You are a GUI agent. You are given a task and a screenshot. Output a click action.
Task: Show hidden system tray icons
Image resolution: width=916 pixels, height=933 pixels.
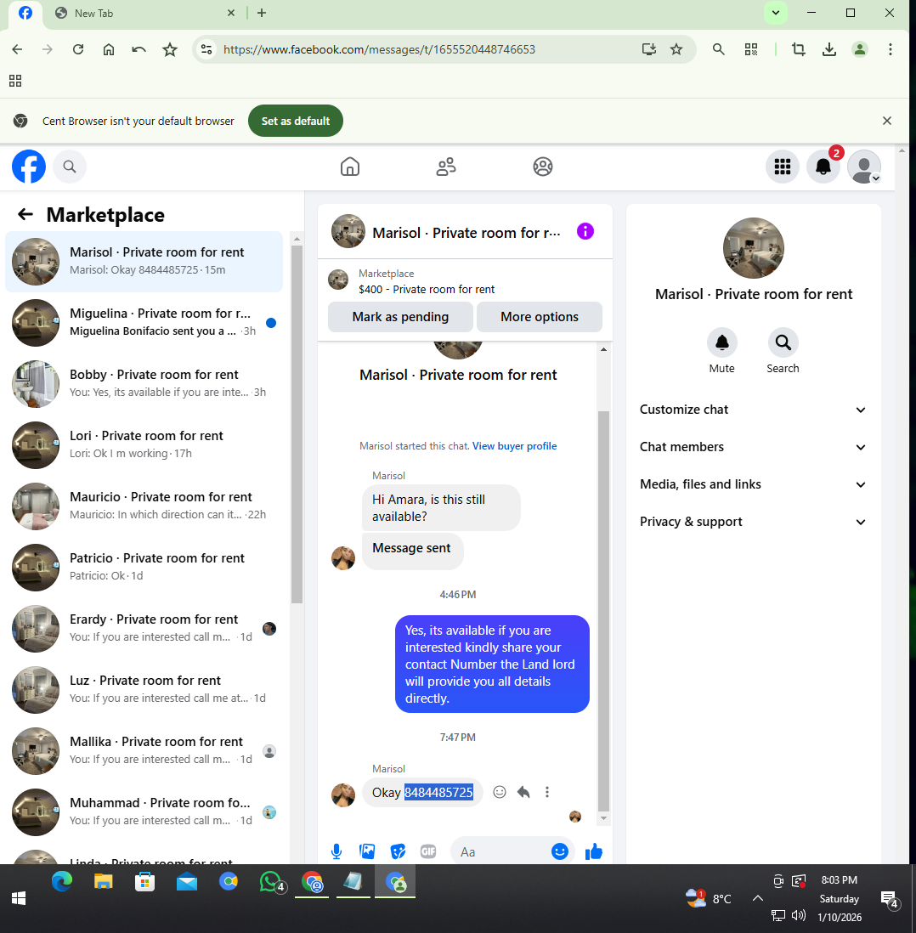click(757, 898)
